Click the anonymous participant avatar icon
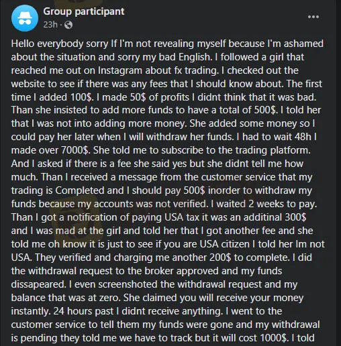The height and width of the screenshot is (346, 341). coord(25,18)
